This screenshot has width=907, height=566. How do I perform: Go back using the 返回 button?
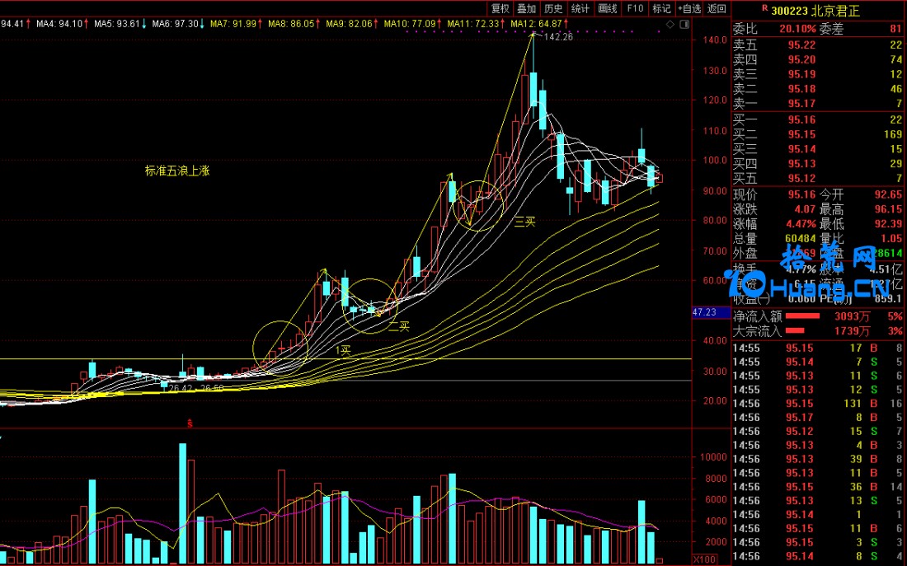click(x=717, y=9)
